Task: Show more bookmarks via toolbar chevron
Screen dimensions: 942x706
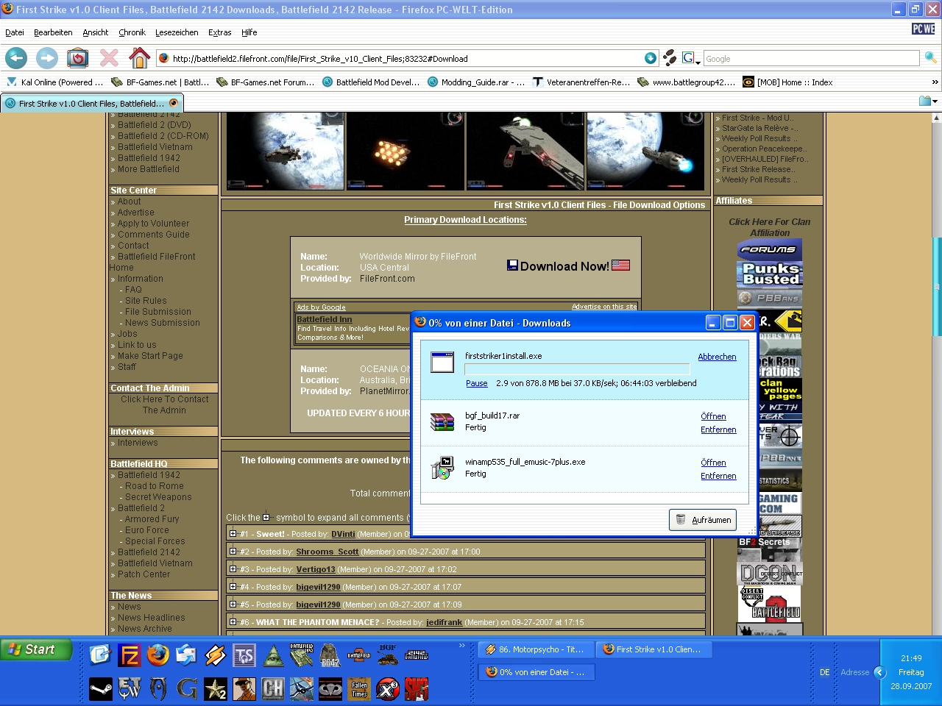Action: point(935,82)
